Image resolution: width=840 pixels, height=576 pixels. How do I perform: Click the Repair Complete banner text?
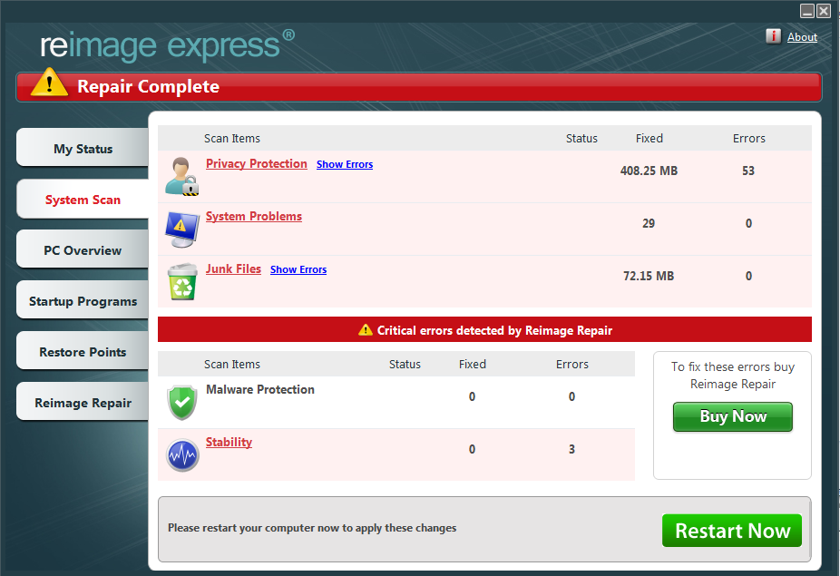[149, 86]
